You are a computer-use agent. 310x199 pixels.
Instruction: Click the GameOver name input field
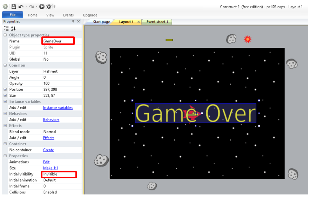click(58, 41)
